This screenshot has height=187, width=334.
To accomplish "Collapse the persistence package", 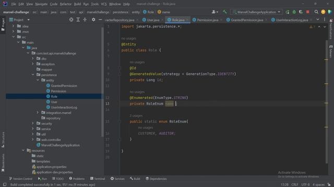I will [33, 75].
